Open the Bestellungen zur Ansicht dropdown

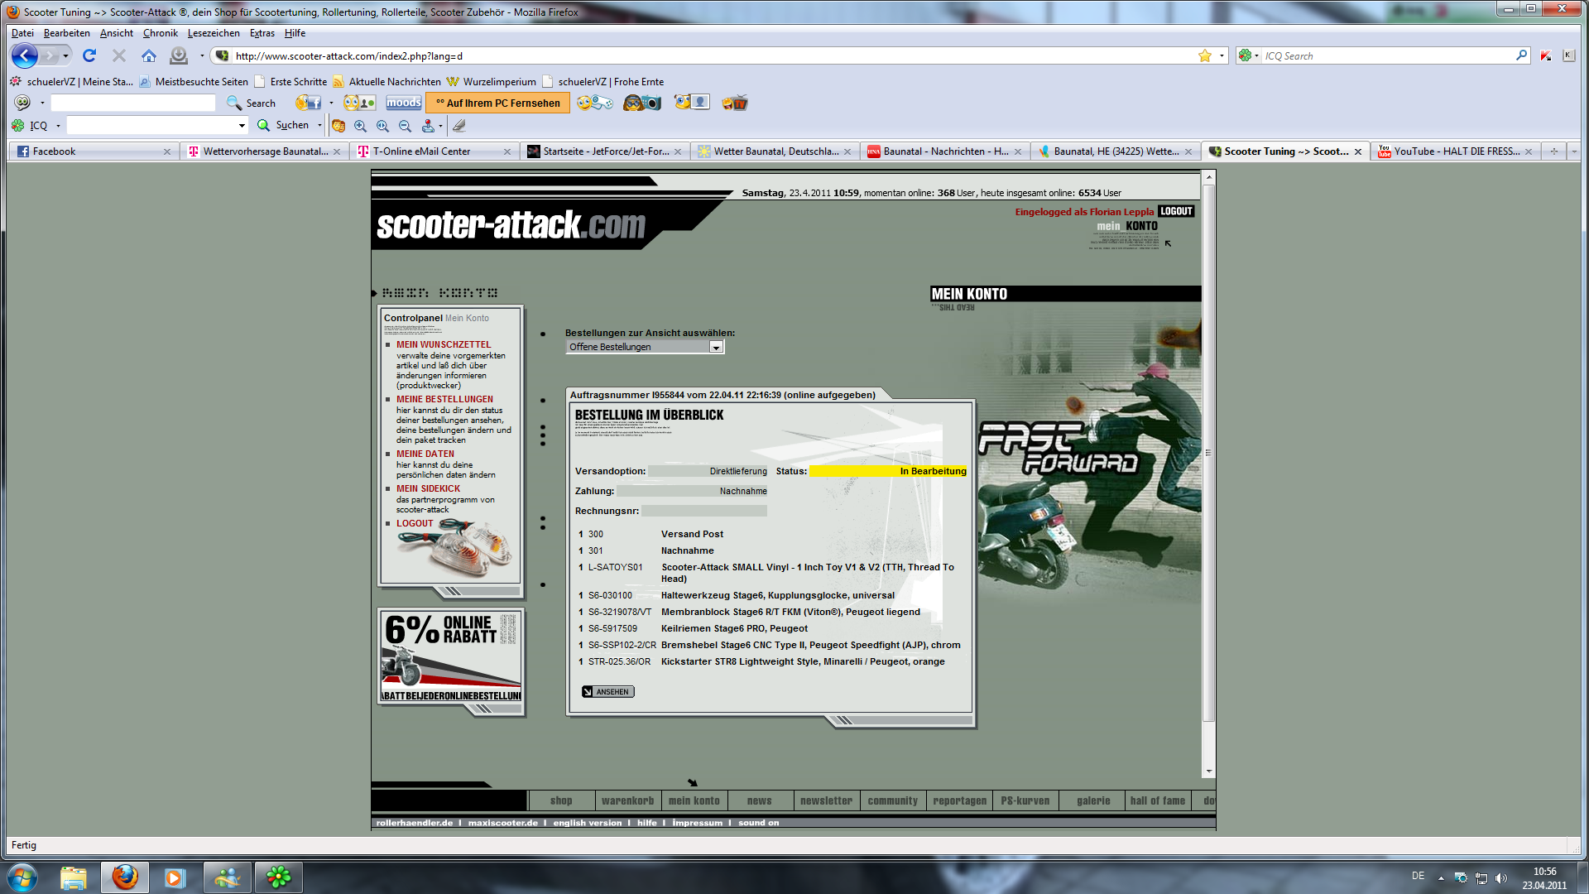click(x=645, y=347)
